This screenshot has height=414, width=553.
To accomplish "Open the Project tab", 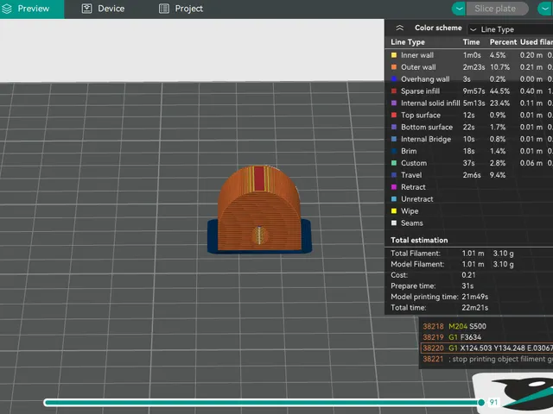I will (181, 9).
